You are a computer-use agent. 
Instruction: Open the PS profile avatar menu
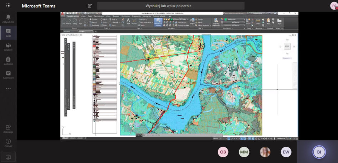(x=334, y=6)
